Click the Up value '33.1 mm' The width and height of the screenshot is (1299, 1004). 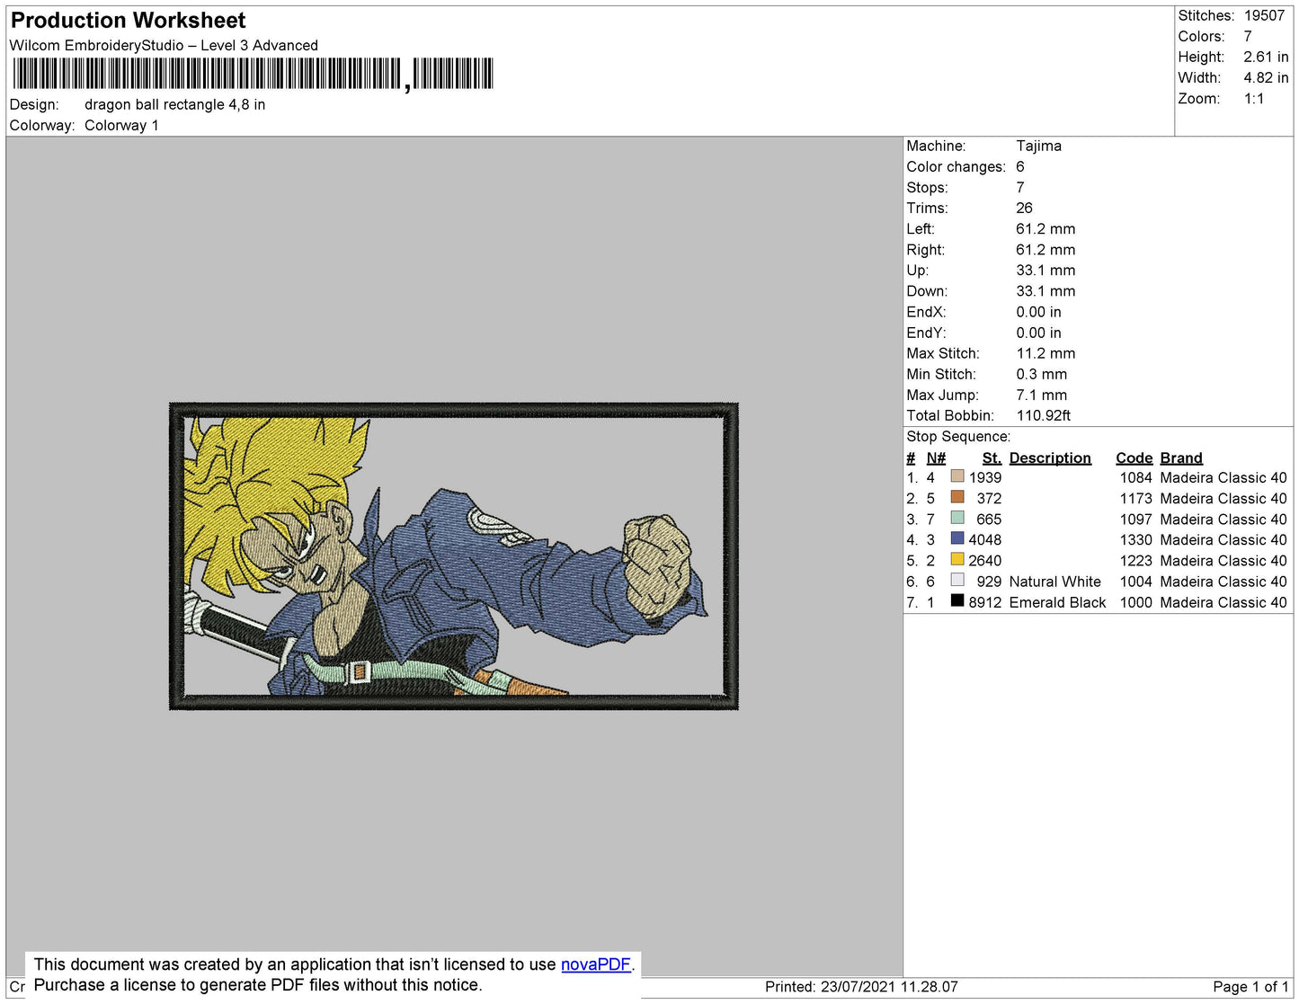tap(1045, 271)
